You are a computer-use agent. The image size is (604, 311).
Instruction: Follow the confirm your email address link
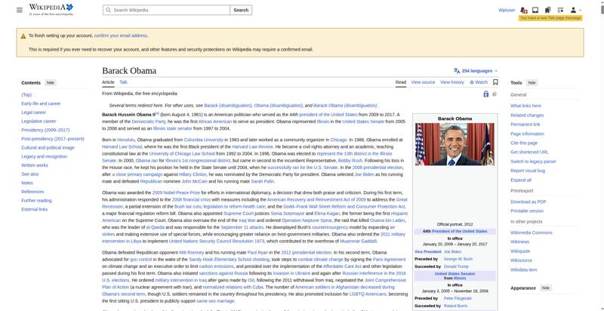click(x=121, y=35)
